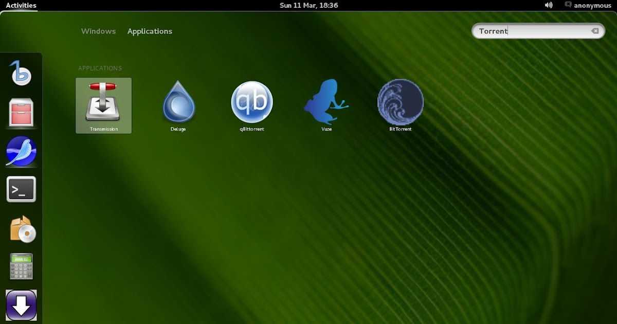Click the Activities button
This screenshot has width=617, height=324.
[21, 5]
